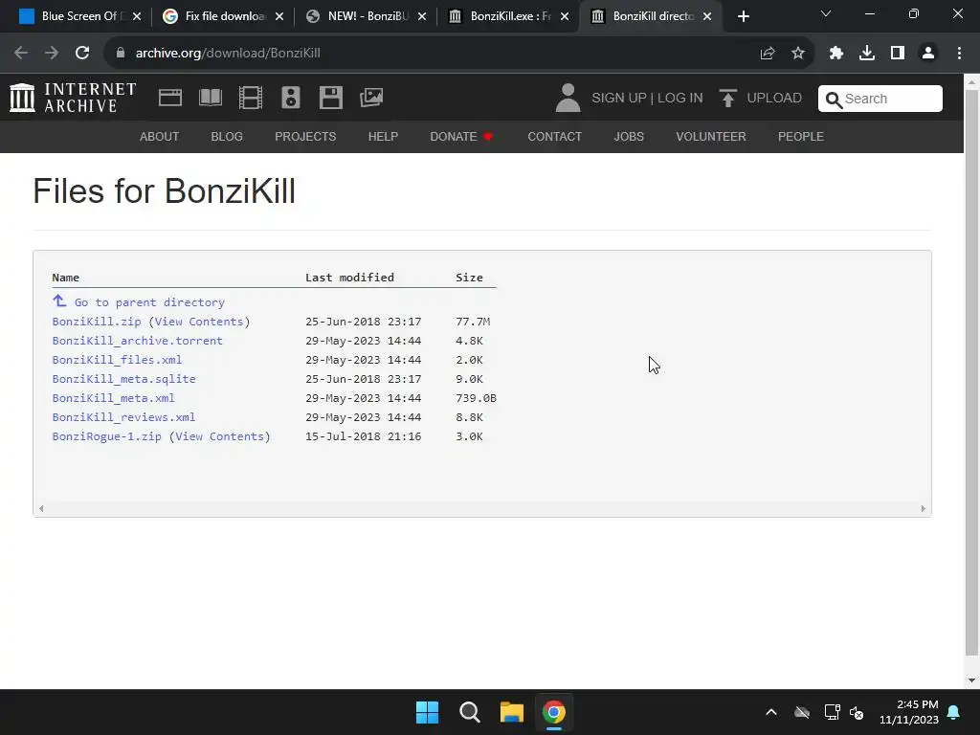Open the ABOUT menu item
This screenshot has height=735, width=980.
coord(160,136)
